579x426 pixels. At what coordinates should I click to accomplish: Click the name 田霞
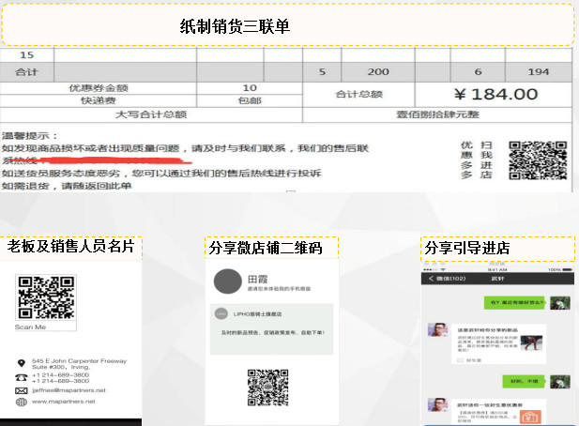tap(258, 279)
